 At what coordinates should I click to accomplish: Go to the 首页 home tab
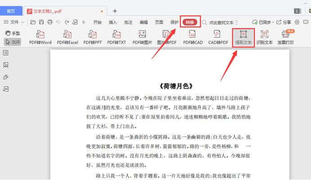(11, 11)
